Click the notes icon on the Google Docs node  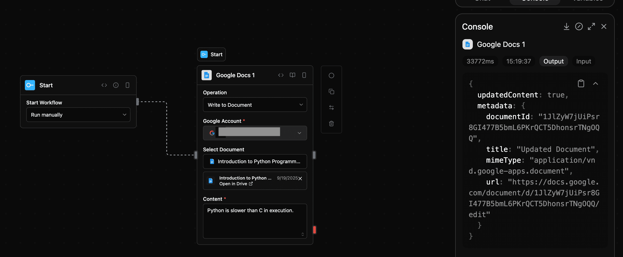point(304,75)
